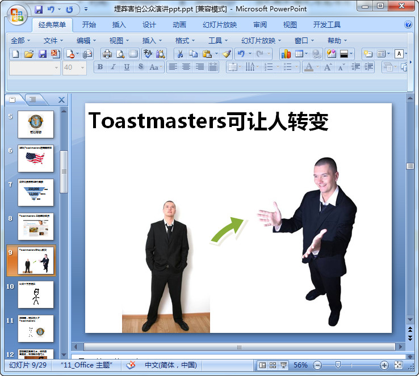Open the 帮助 menu
The image size is (419, 376).
(x=337, y=41)
